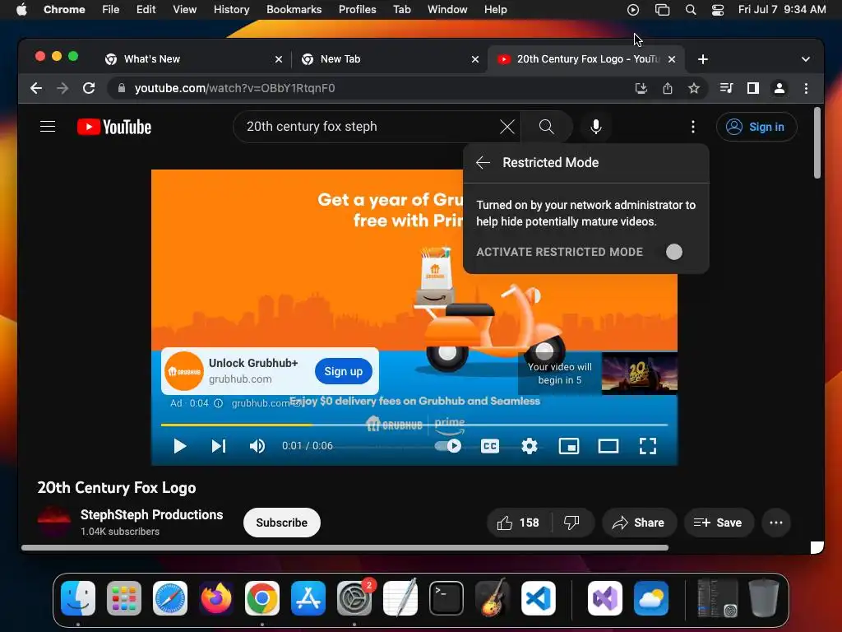Dislike the video with thumbs down
842x632 pixels.
(x=572, y=523)
